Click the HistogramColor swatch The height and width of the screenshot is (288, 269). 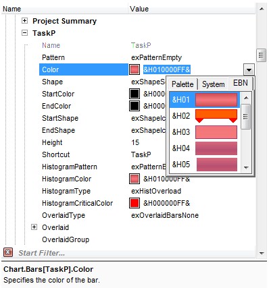[x=134, y=179]
